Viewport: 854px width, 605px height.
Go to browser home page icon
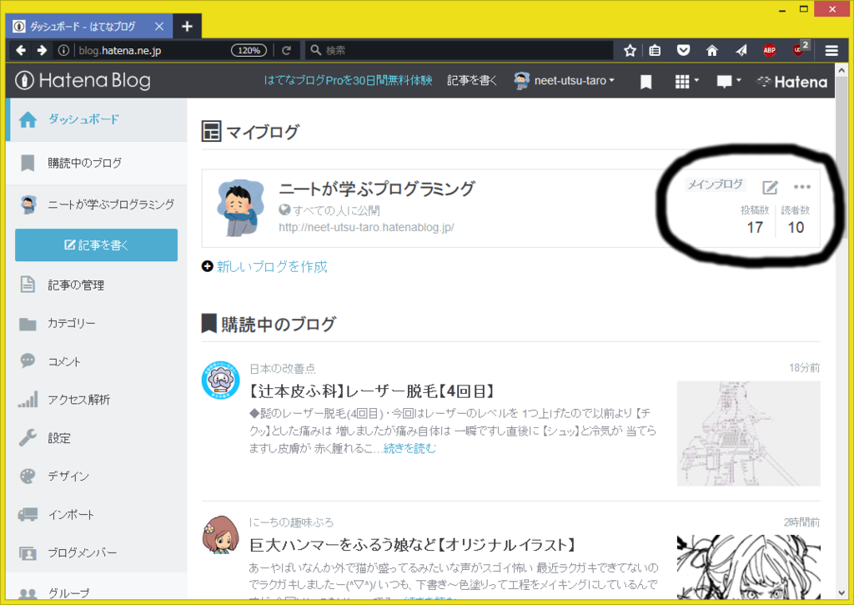point(712,51)
